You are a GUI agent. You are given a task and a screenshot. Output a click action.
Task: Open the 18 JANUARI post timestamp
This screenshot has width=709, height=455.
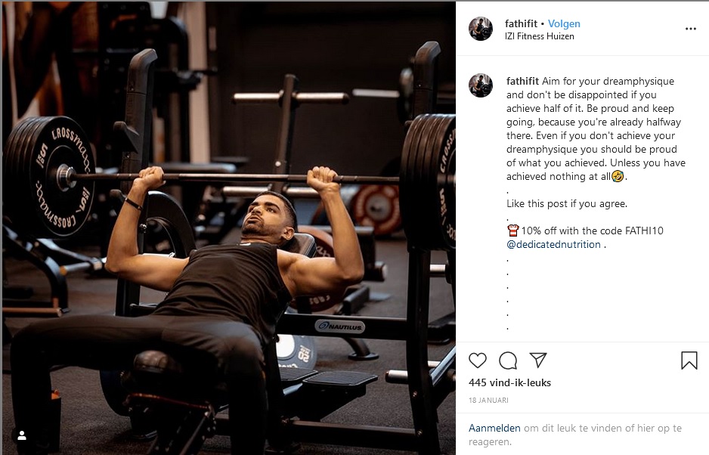point(488,401)
